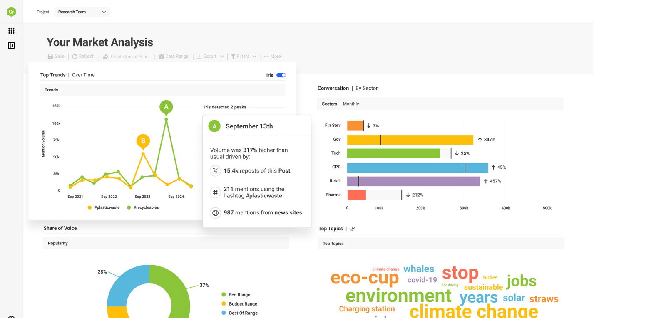Open the apps grid icon in sidebar

(11, 31)
